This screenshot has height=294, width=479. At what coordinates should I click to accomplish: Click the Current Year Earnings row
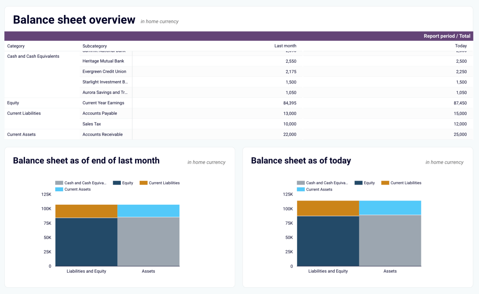click(103, 103)
